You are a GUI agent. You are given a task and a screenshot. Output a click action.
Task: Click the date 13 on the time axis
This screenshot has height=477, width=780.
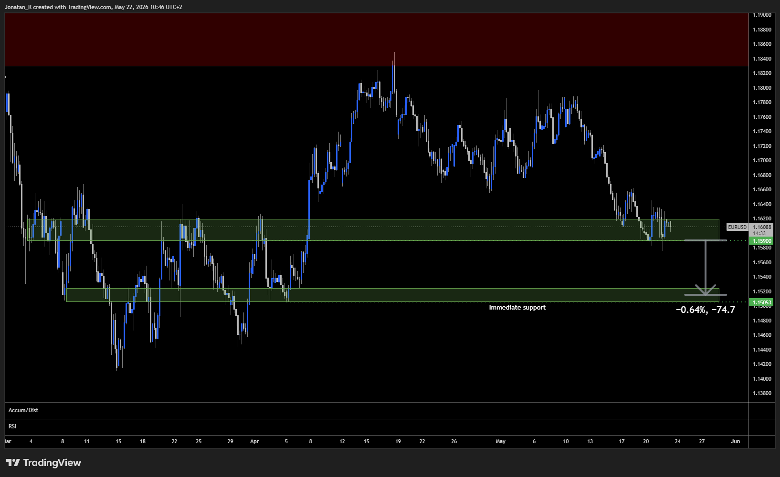coord(590,442)
